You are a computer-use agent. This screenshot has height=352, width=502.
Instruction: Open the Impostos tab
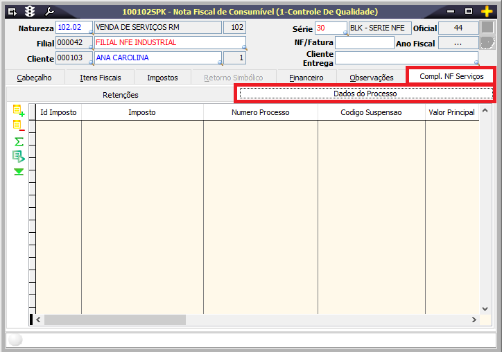[162, 78]
